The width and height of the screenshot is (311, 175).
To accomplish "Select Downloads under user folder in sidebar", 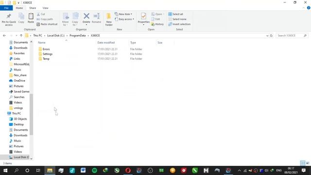I will pyautogui.click(x=18, y=48).
